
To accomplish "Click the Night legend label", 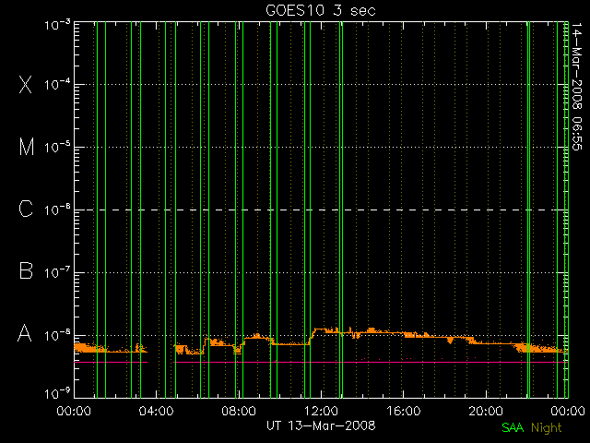I will (547, 427).
